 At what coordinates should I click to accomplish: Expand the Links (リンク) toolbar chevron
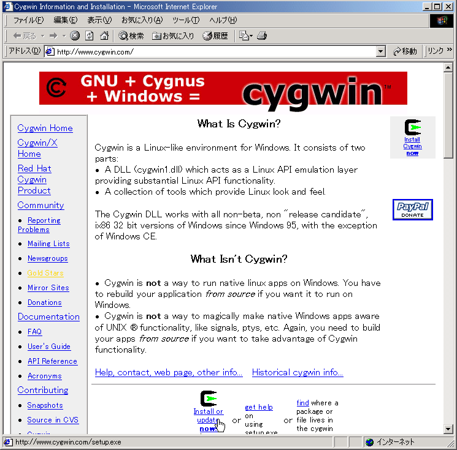(x=450, y=50)
